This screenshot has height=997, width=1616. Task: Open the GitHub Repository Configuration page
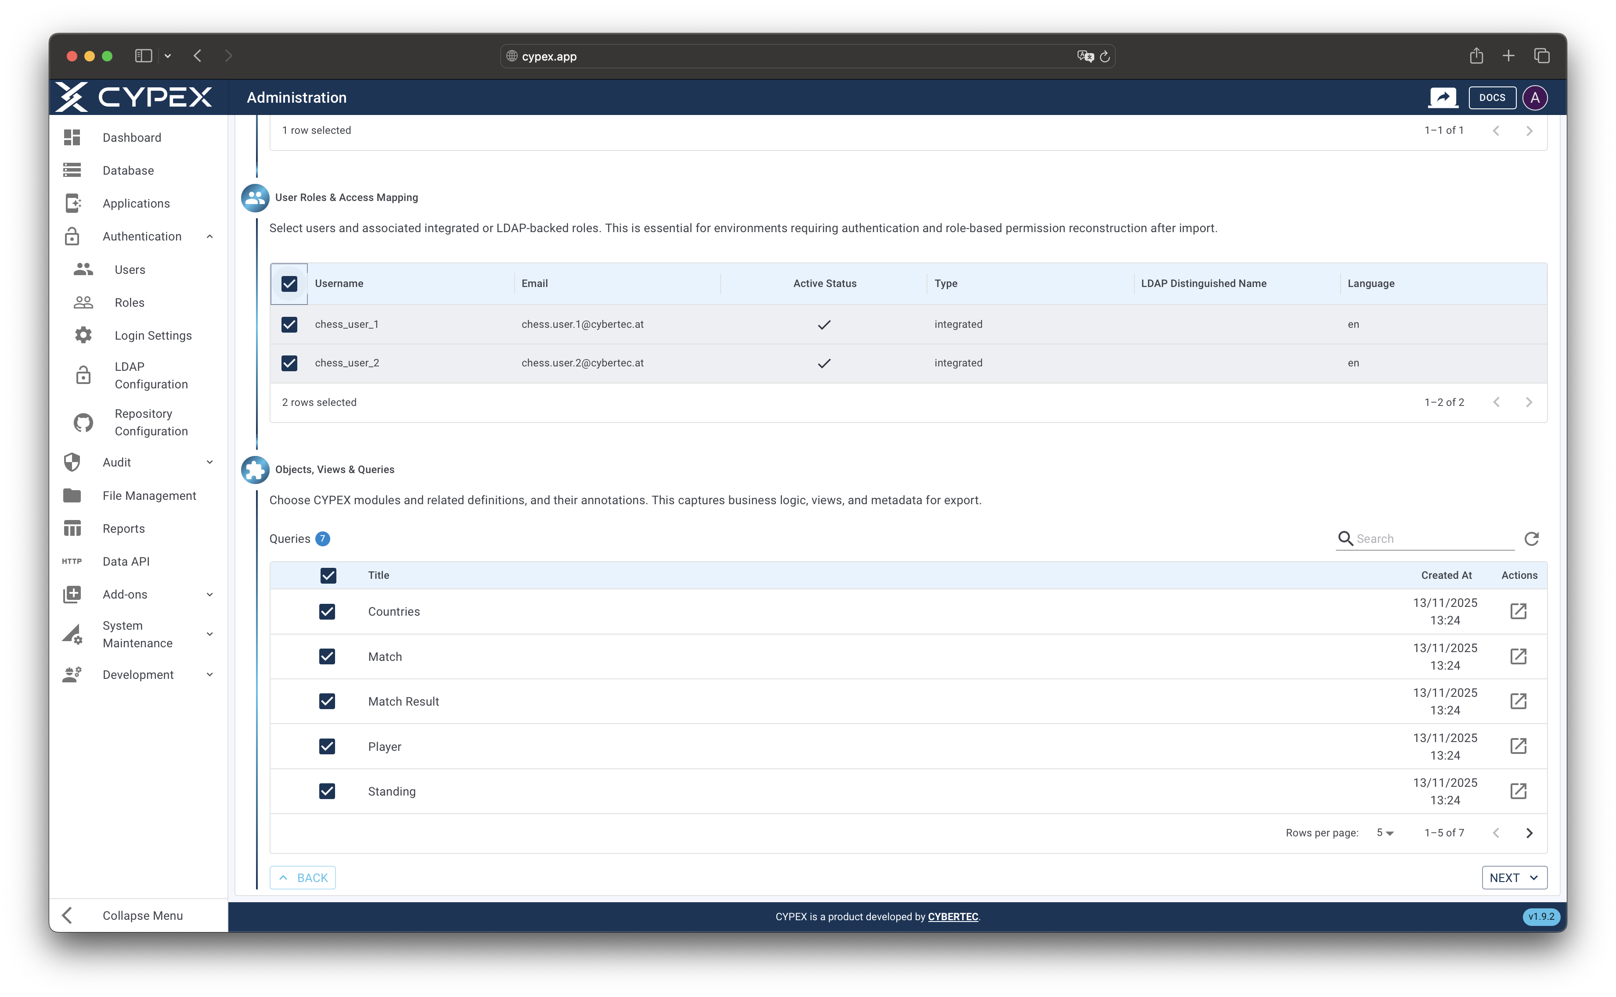click(x=151, y=422)
